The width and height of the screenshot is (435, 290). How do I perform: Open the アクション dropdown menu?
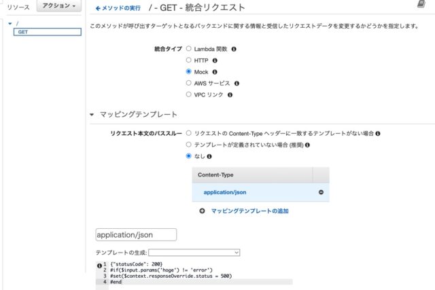coord(59,6)
